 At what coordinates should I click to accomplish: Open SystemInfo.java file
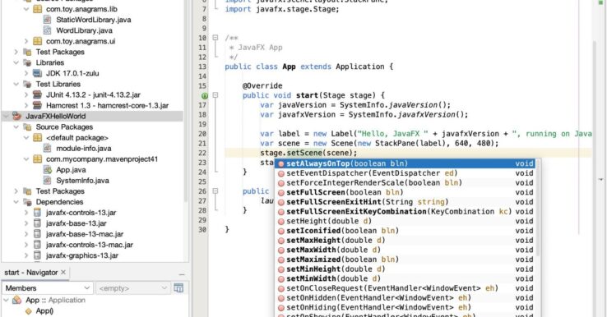[82, 181]
